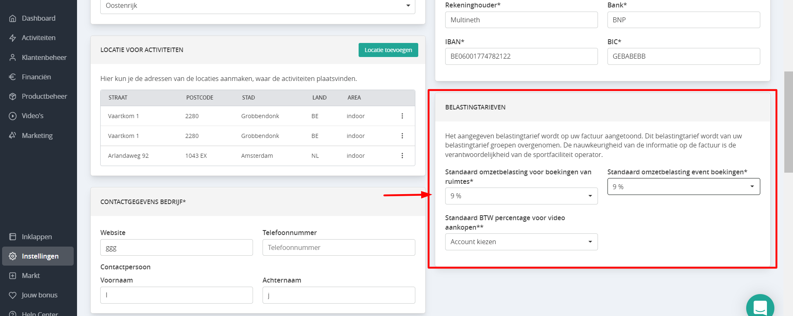This screenshot has height=316, width=793.
Task: Click the Achternaam input field
Action: 339,295
